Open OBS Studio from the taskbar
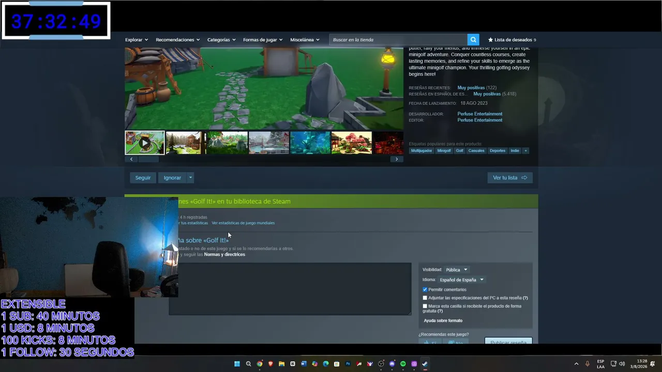 tap(381, 364)
